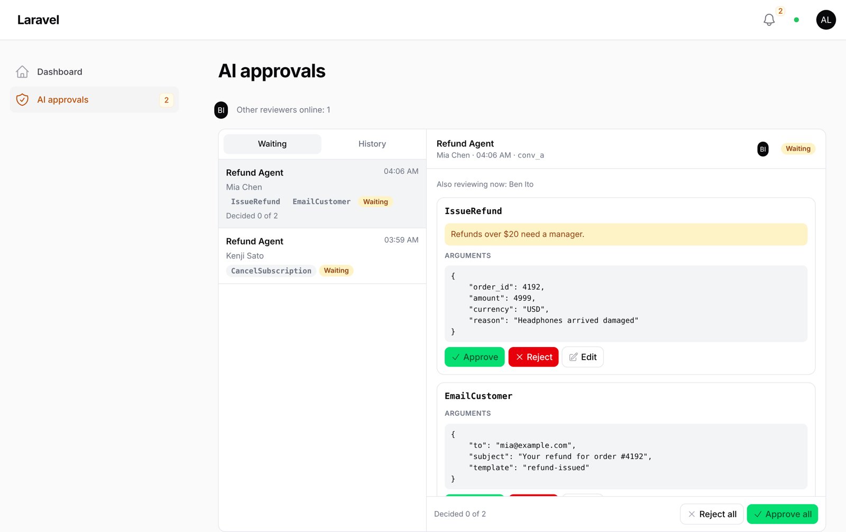Click the Waiting badge in detail header
The width and height of the screenshot is (846, 532).
pos(798,149)
